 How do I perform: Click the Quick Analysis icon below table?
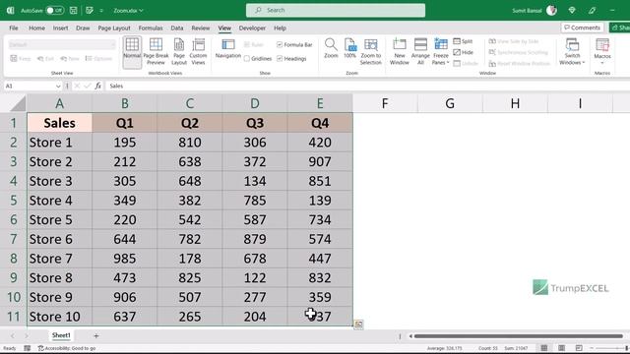click(x=358, y=324)
